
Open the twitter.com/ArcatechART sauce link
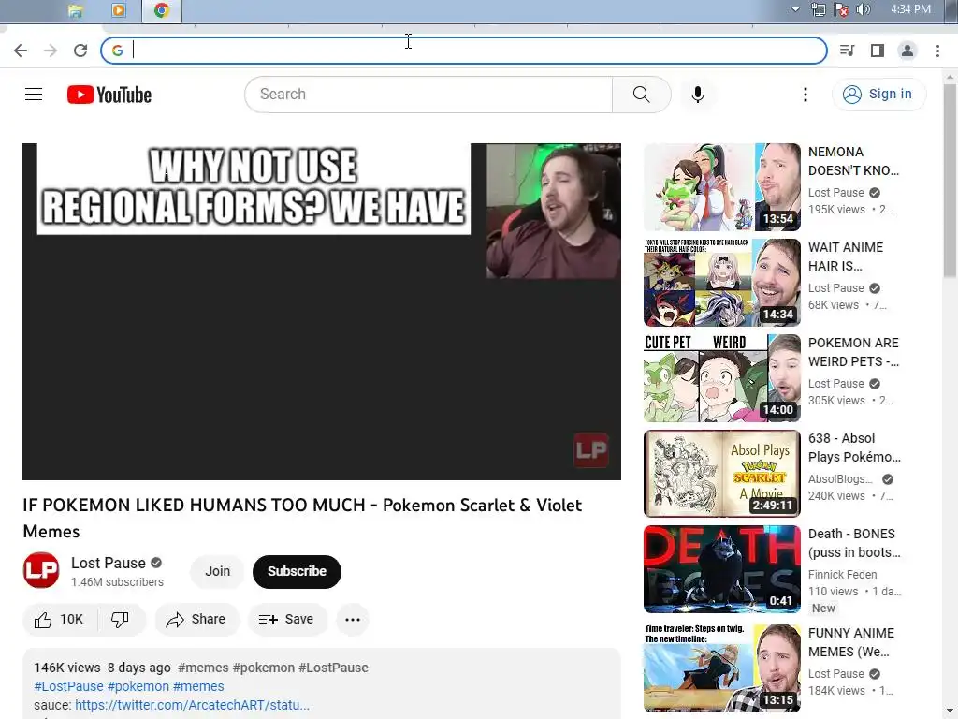click(192, 705)
